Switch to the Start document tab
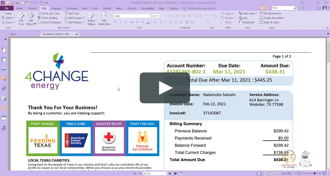 tap(13, 34)
